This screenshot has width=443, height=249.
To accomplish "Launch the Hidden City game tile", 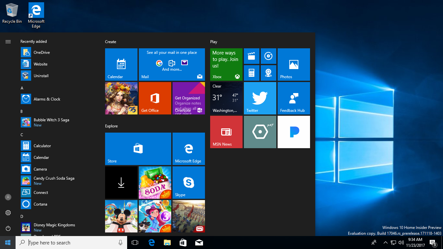I will click(x=121, y=98).
